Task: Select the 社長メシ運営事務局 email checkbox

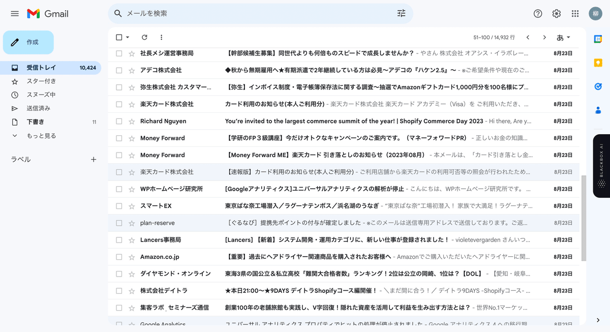Action: click(119, 53)
